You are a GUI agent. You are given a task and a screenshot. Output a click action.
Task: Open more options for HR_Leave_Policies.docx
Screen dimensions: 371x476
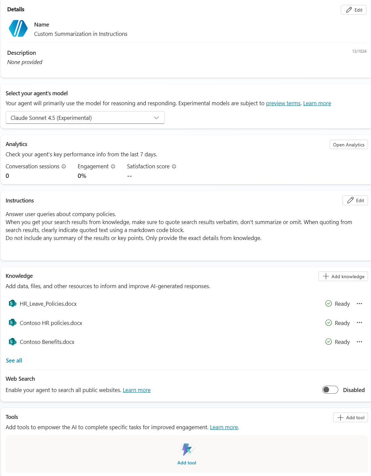359,304
